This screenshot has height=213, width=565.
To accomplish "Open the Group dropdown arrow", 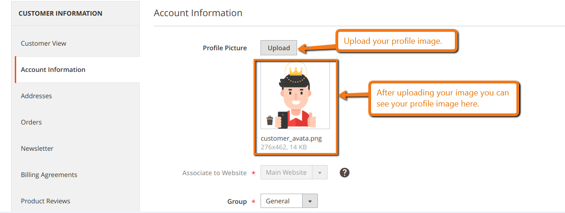I will 310,201.
